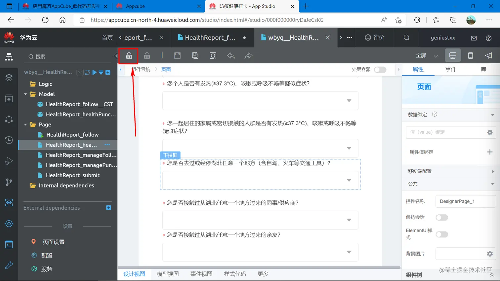Click the project structure icon in sidebar
This screenshot has height=281, width=500.
9,57
